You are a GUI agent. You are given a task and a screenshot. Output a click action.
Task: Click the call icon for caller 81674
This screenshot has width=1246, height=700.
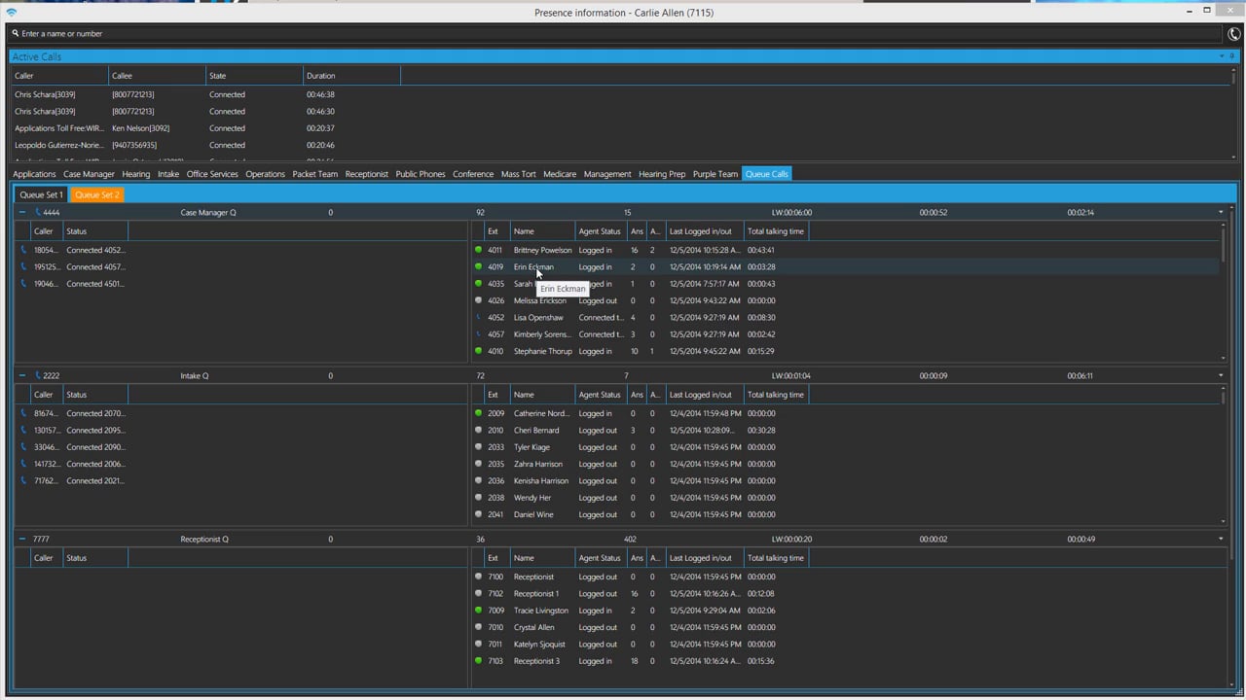pos(24,413)
